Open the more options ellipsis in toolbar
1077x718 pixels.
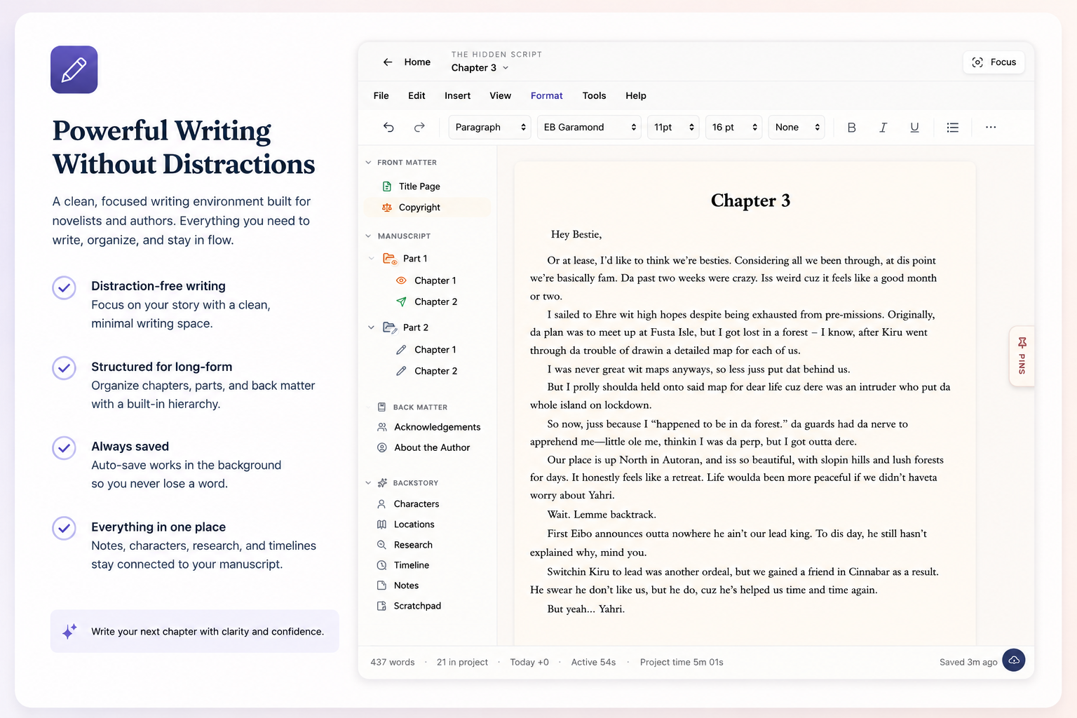tap(991, 127)
